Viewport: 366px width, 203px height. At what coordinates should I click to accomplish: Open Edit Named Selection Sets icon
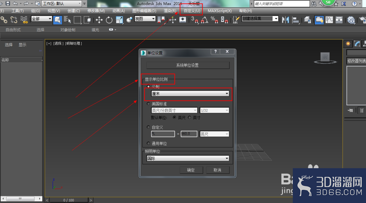236,20
